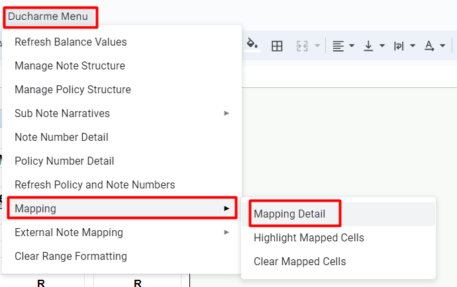
Task: Pick the fill color paint bucket
Action: coord(252,45)
